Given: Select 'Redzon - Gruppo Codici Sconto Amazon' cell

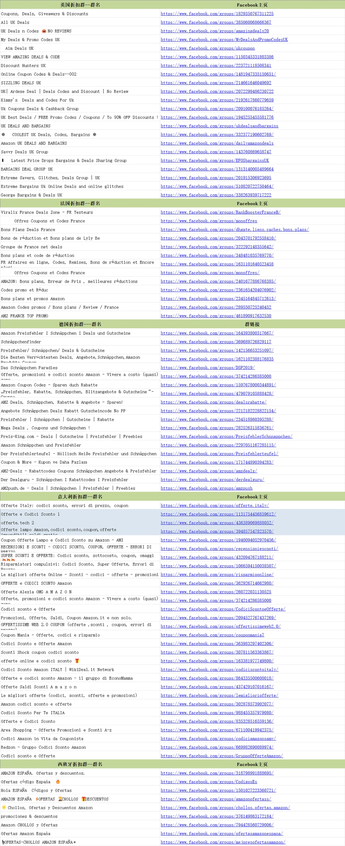Looking at the screenshot, I should tap(80, 747).
